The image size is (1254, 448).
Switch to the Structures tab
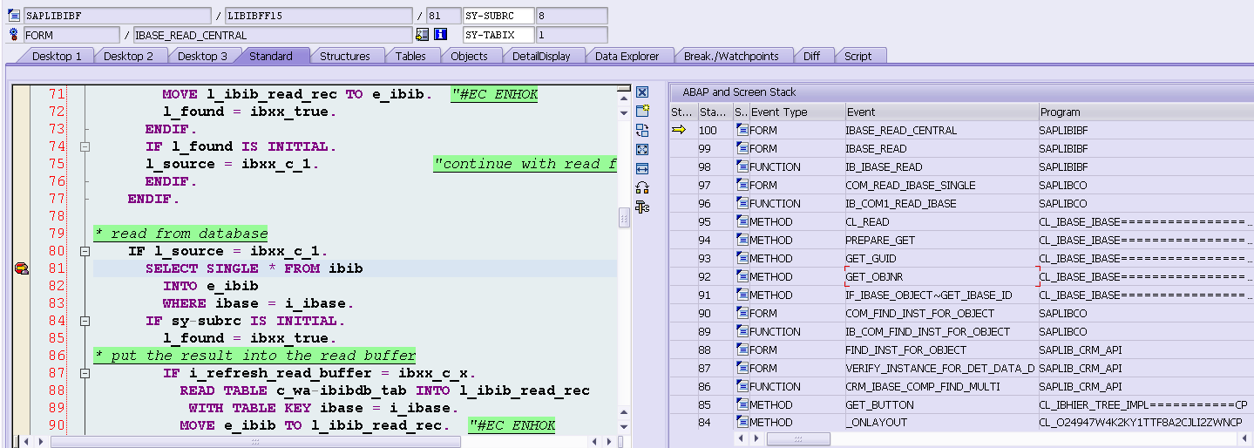coord(345,56)
